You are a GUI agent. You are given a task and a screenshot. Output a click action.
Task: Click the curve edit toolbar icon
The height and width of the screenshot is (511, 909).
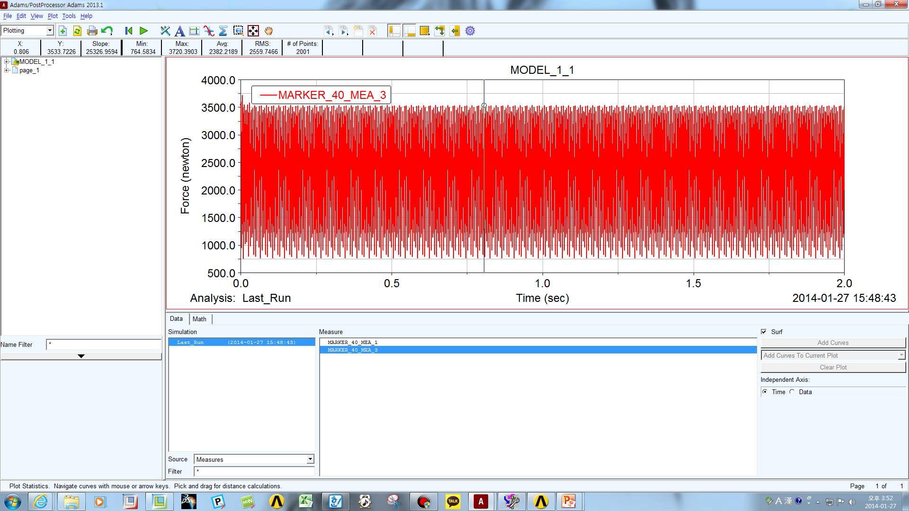(x=194, y=31)
